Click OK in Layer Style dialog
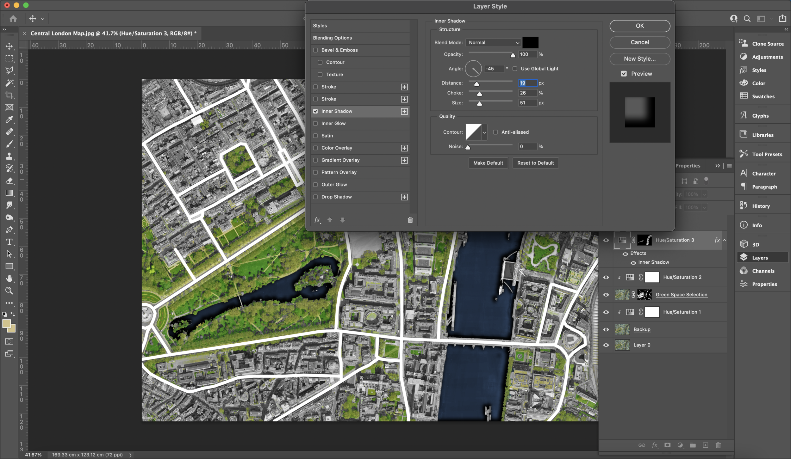791x459 pixels. 640,26
